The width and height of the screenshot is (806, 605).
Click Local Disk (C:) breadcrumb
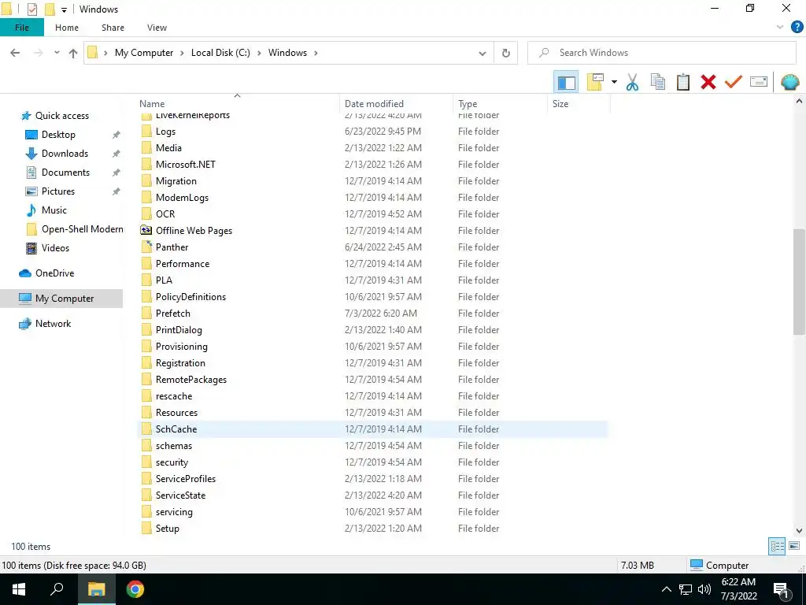(220, 53)
